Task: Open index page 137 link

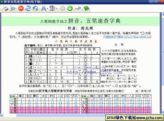Action: (93, 112)
